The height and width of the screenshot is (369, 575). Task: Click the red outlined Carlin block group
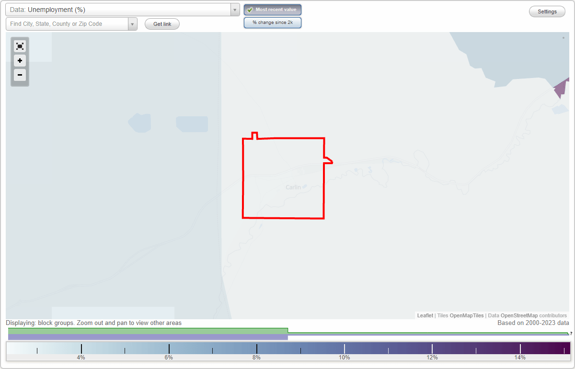[284, 178]
